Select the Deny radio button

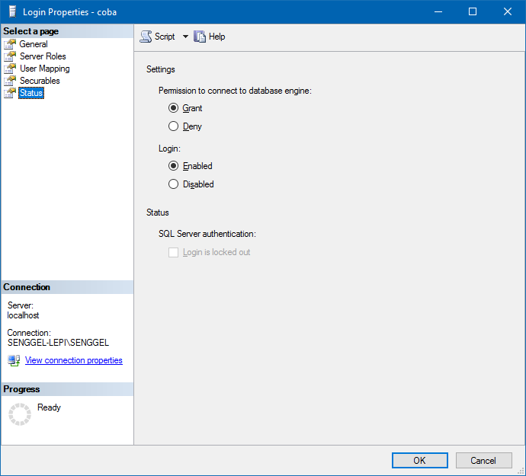tap(173, 126)
